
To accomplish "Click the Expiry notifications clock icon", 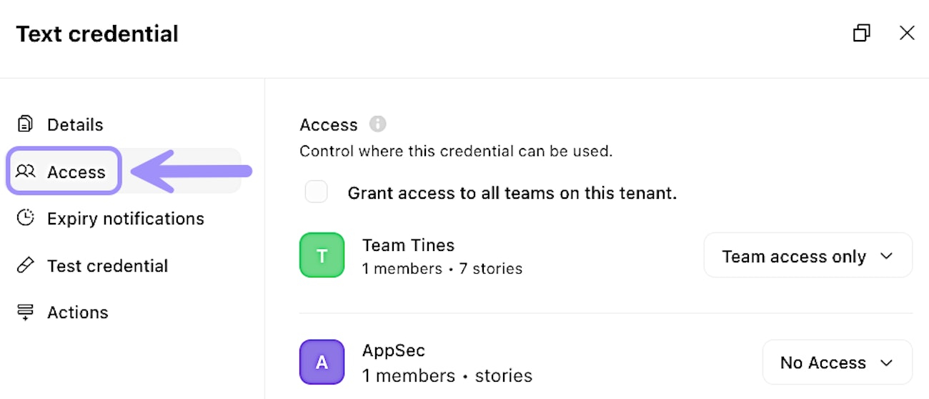I will [x=26, y=218].
